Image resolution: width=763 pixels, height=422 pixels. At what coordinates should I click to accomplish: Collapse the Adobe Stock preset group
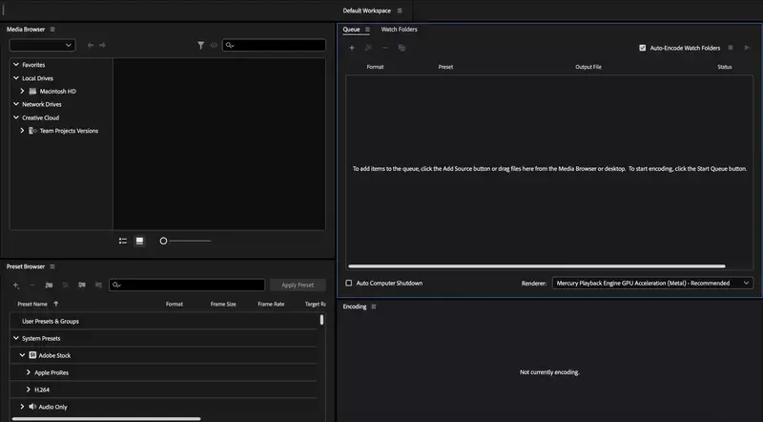coord(22,355)
